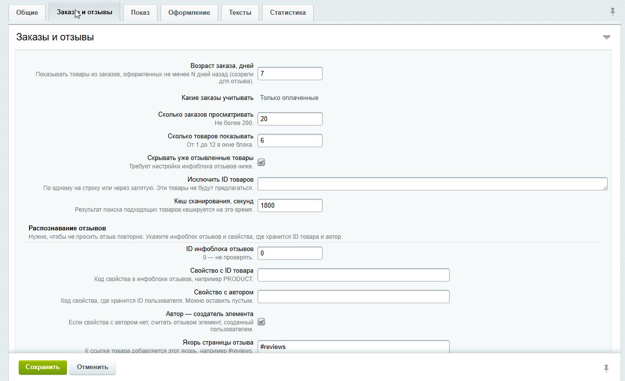Switch to the Статистика tab
The image size is (625, 381).
pyautogui.click(x=288, y=13)
